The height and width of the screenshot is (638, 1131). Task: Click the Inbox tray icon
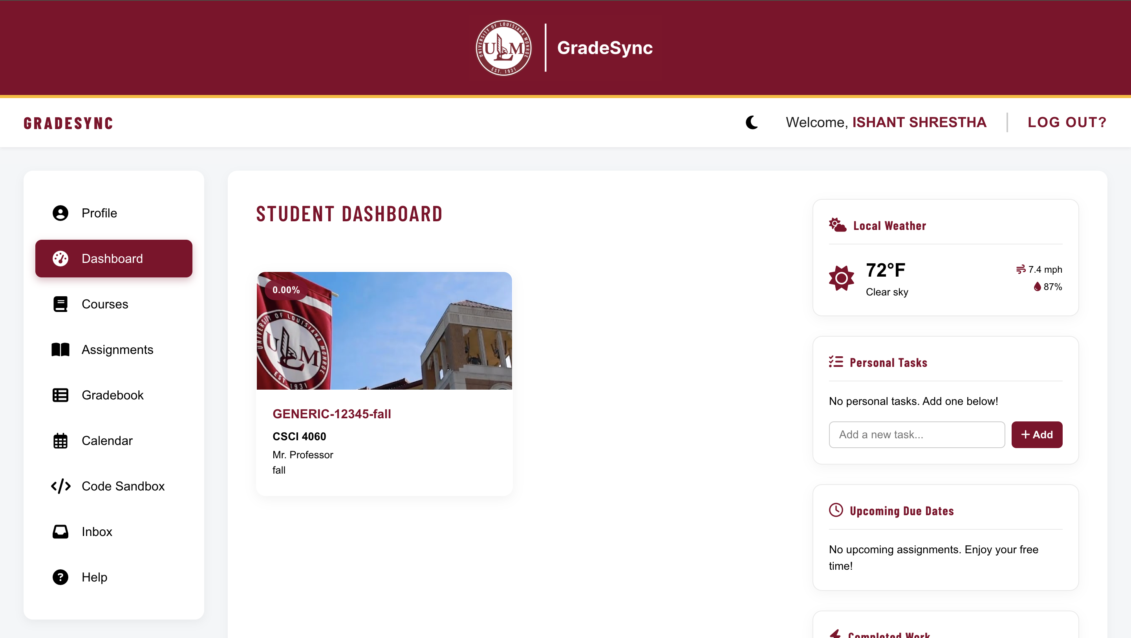(60, 532)
